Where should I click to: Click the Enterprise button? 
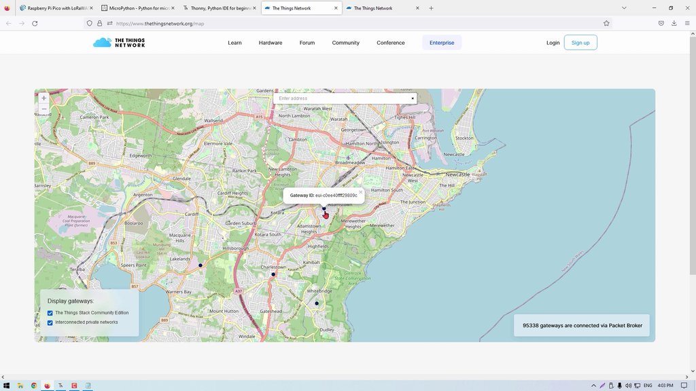(x=442, y=43)
